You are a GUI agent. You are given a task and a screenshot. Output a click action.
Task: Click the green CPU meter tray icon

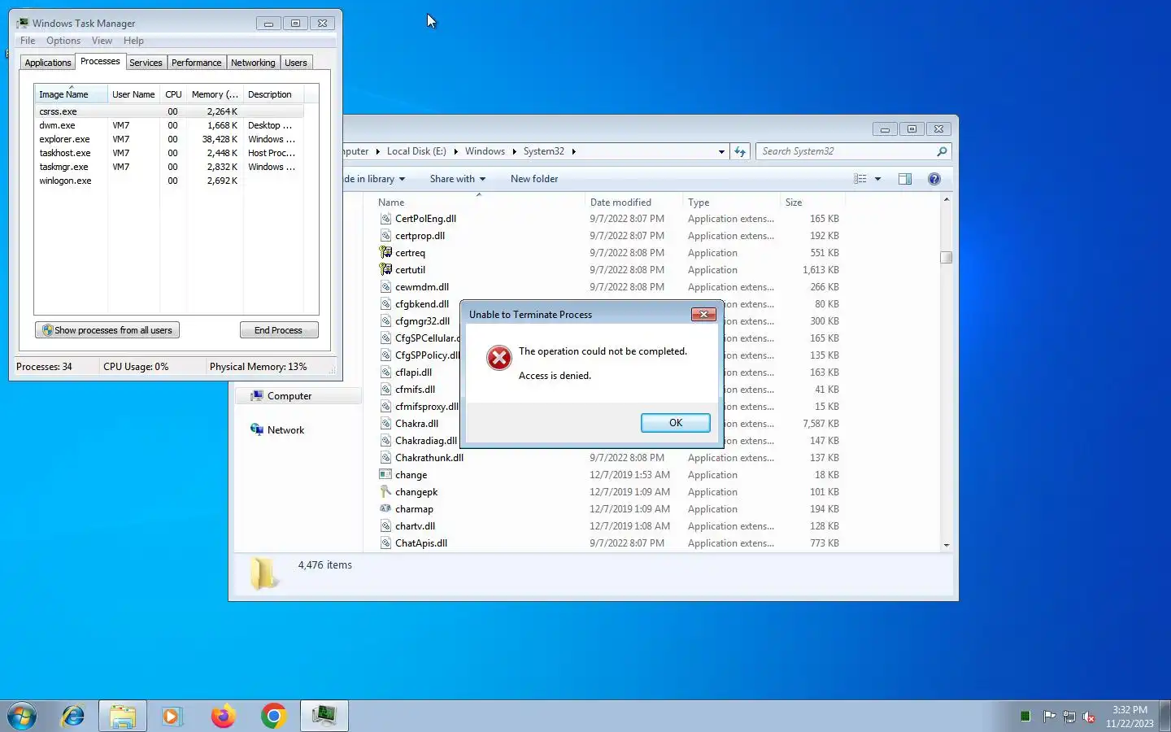point(1025,717)
